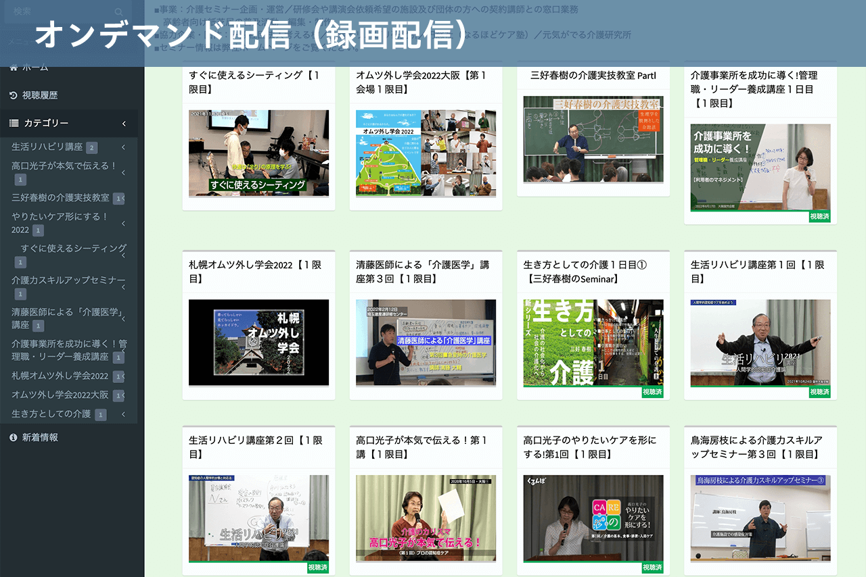Click the 新着情報 info icon
Viewport: 866px width, 577px height.
(14, 438)
